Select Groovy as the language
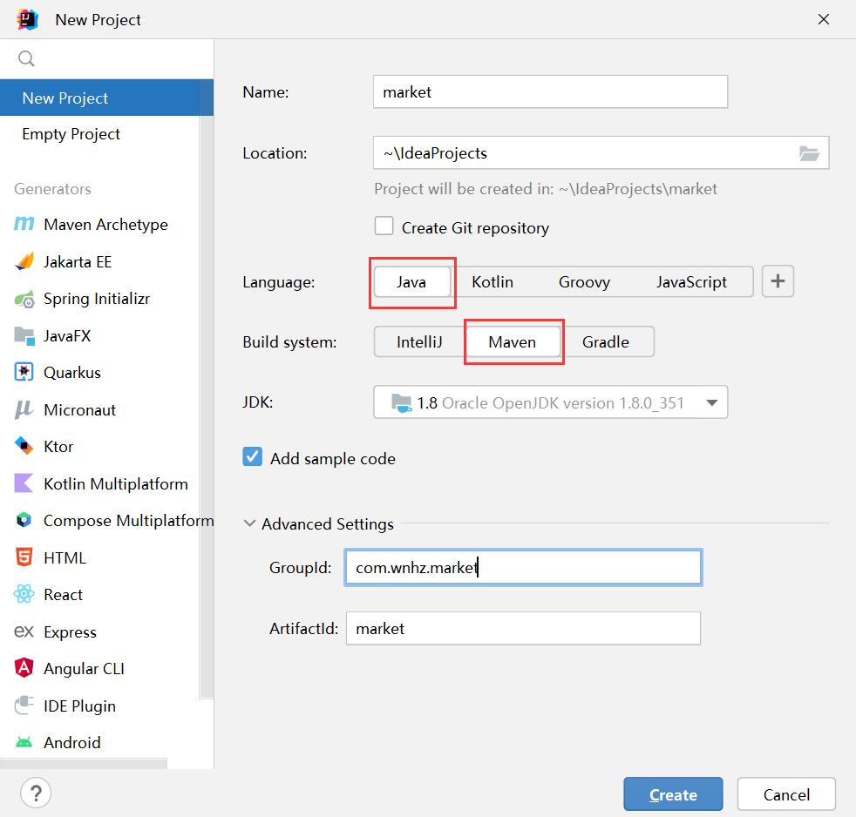Screen dimensions: 856x817 pyautogui.click(x=584, y=282)
